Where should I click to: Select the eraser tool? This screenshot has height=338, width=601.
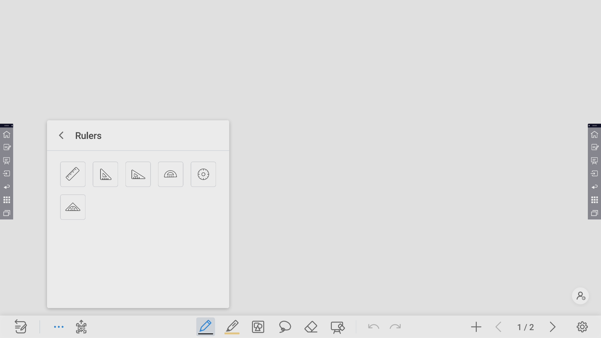tap(311, 327)
